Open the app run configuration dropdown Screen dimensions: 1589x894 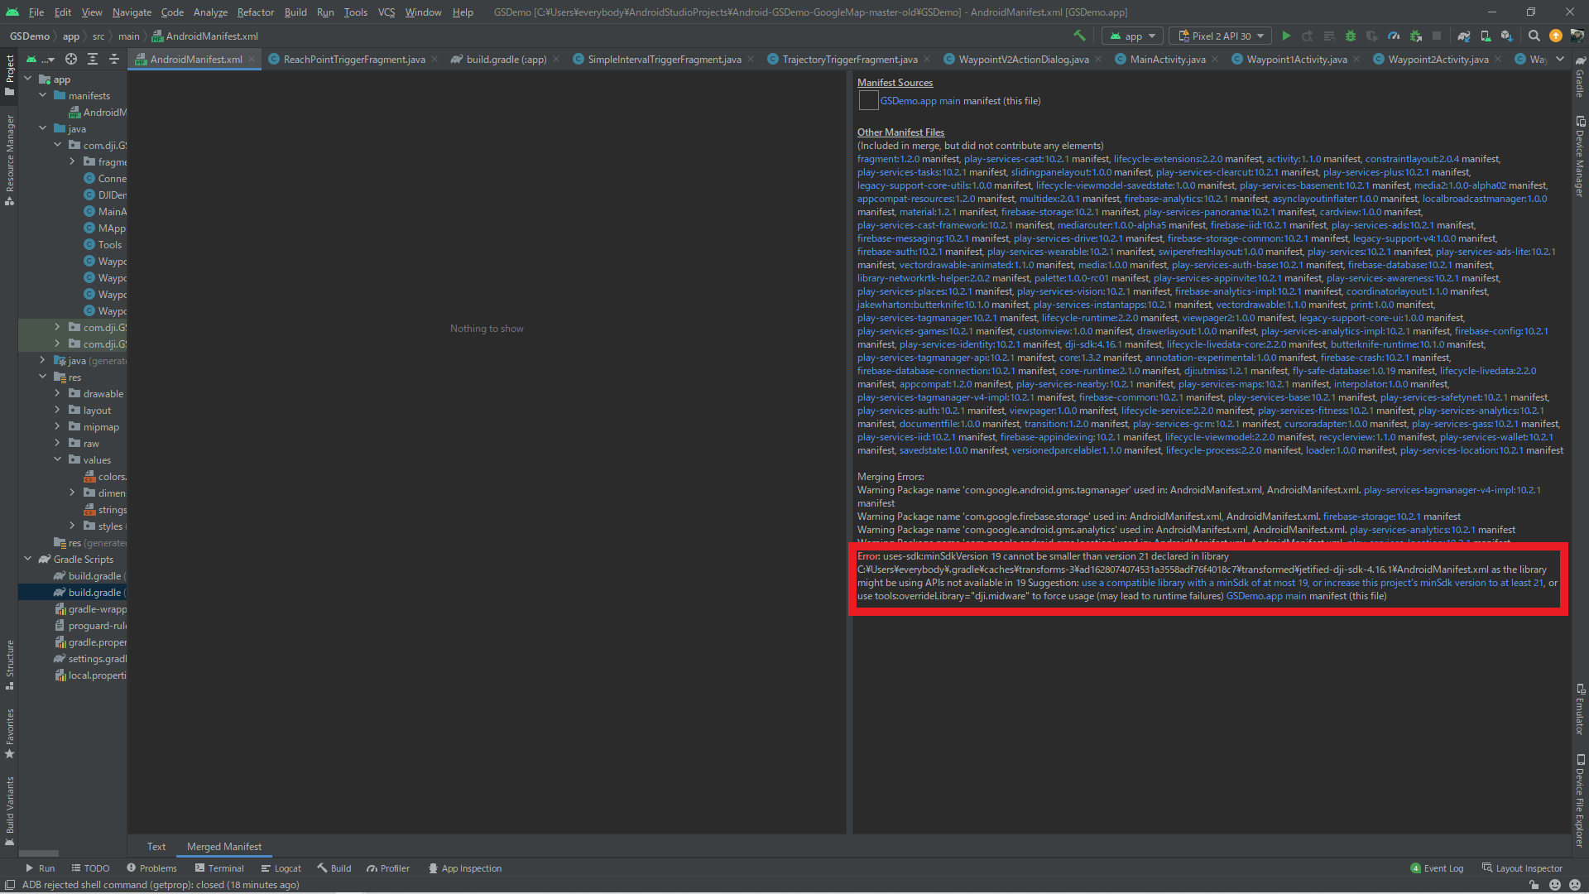pyautogui.click(x=1132, y=36)
